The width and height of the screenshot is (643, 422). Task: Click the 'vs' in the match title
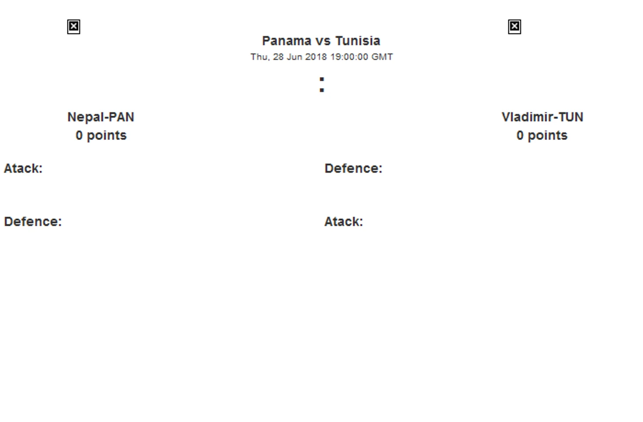point(323,41)
